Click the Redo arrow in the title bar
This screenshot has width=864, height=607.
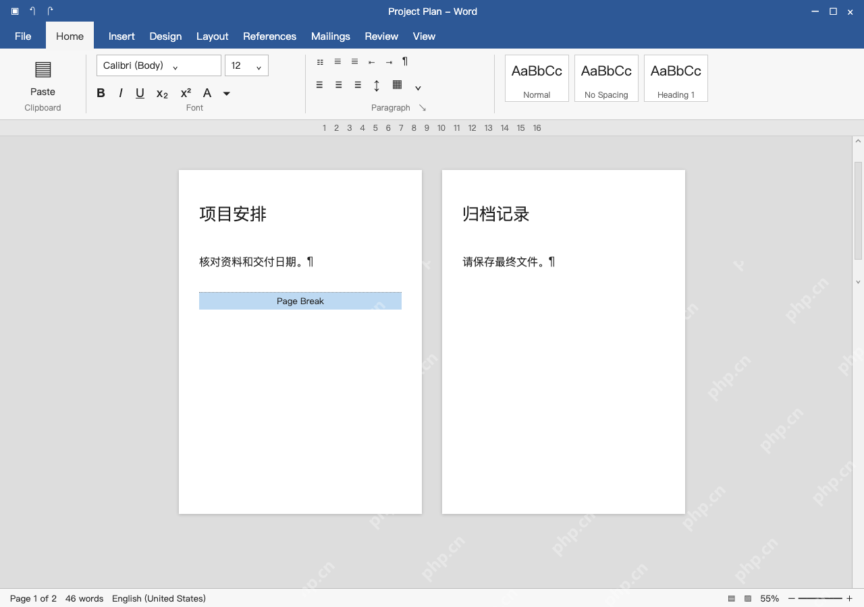[50, 11]
